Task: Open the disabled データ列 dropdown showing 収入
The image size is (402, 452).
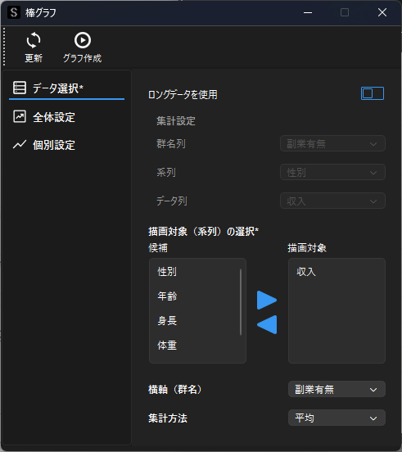Action: (x=332, y=201)
